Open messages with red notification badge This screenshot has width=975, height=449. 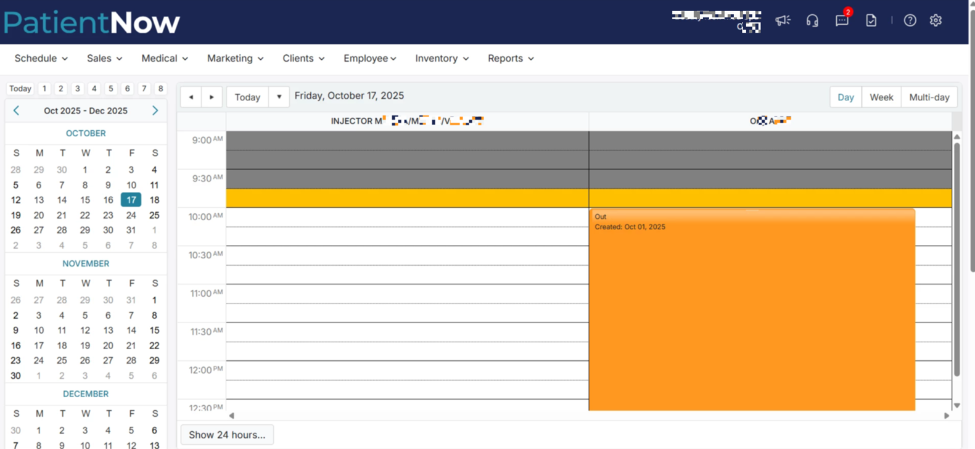pyautogui.click(x=842, y=20)
